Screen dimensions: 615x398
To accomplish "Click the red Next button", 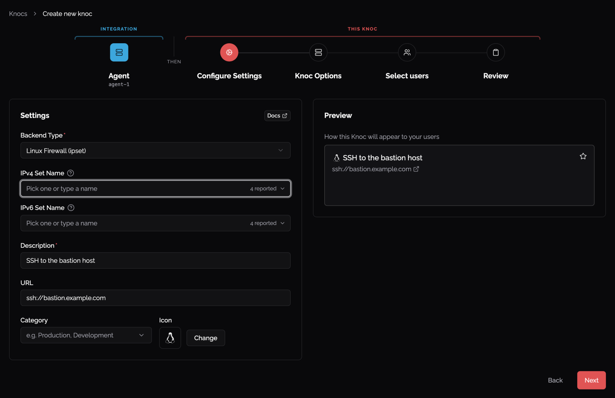I will pos(592,380).
